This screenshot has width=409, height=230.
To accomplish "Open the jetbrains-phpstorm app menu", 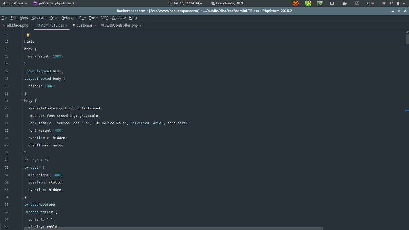I will (54, 3).
